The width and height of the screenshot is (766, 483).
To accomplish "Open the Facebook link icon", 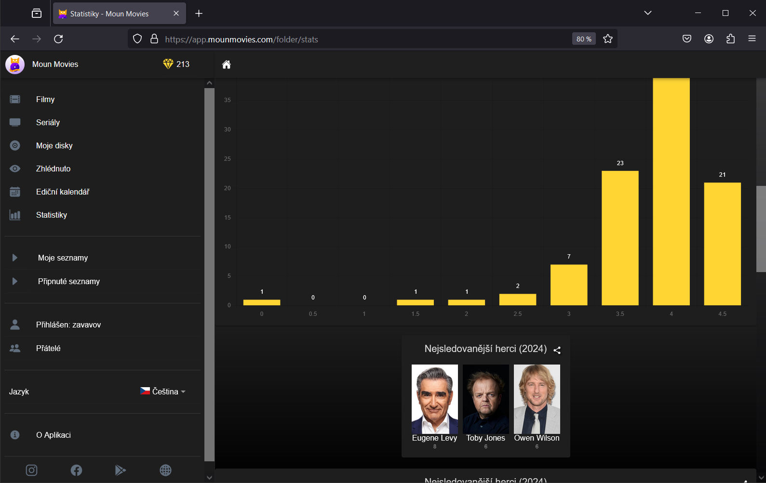I will (76, 470).
